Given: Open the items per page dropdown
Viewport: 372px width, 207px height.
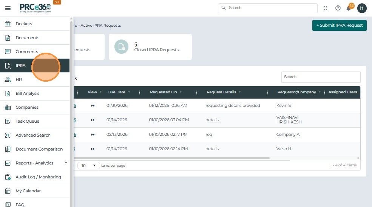Looking at the screenshot, I should [88, 166].
